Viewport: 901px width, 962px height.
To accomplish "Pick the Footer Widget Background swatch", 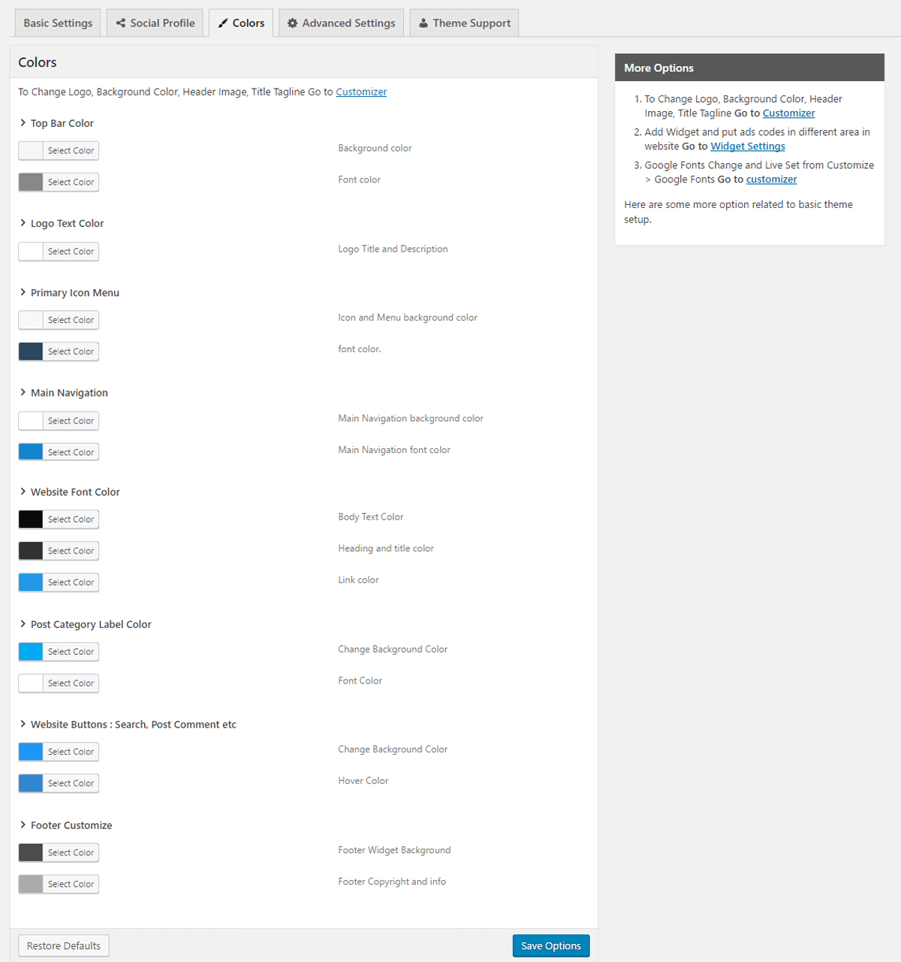I will [x=31, y=852].
